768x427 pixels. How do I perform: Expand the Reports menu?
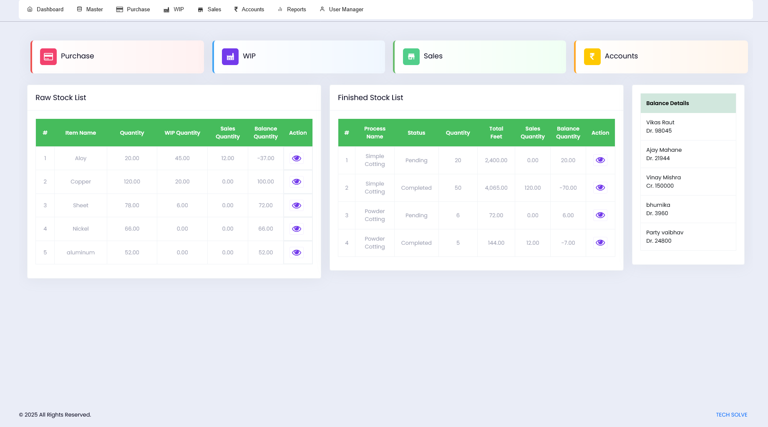[x=292, y=9]
